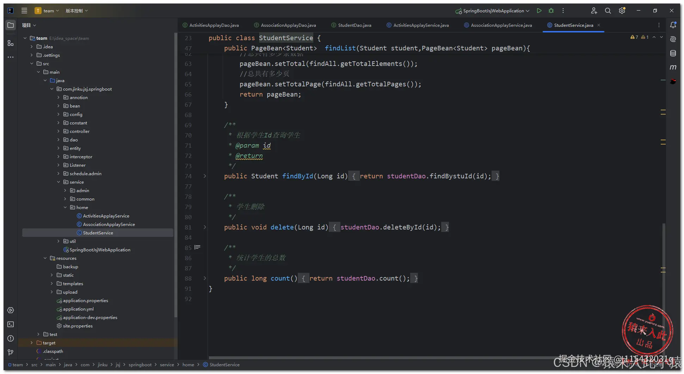Select StudentService in the project tree
This screenshot has height=374, width=684.
98,233
